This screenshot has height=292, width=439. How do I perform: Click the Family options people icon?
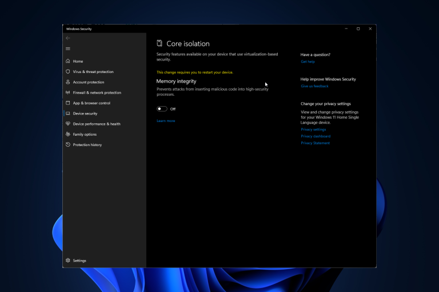[68, 134]
